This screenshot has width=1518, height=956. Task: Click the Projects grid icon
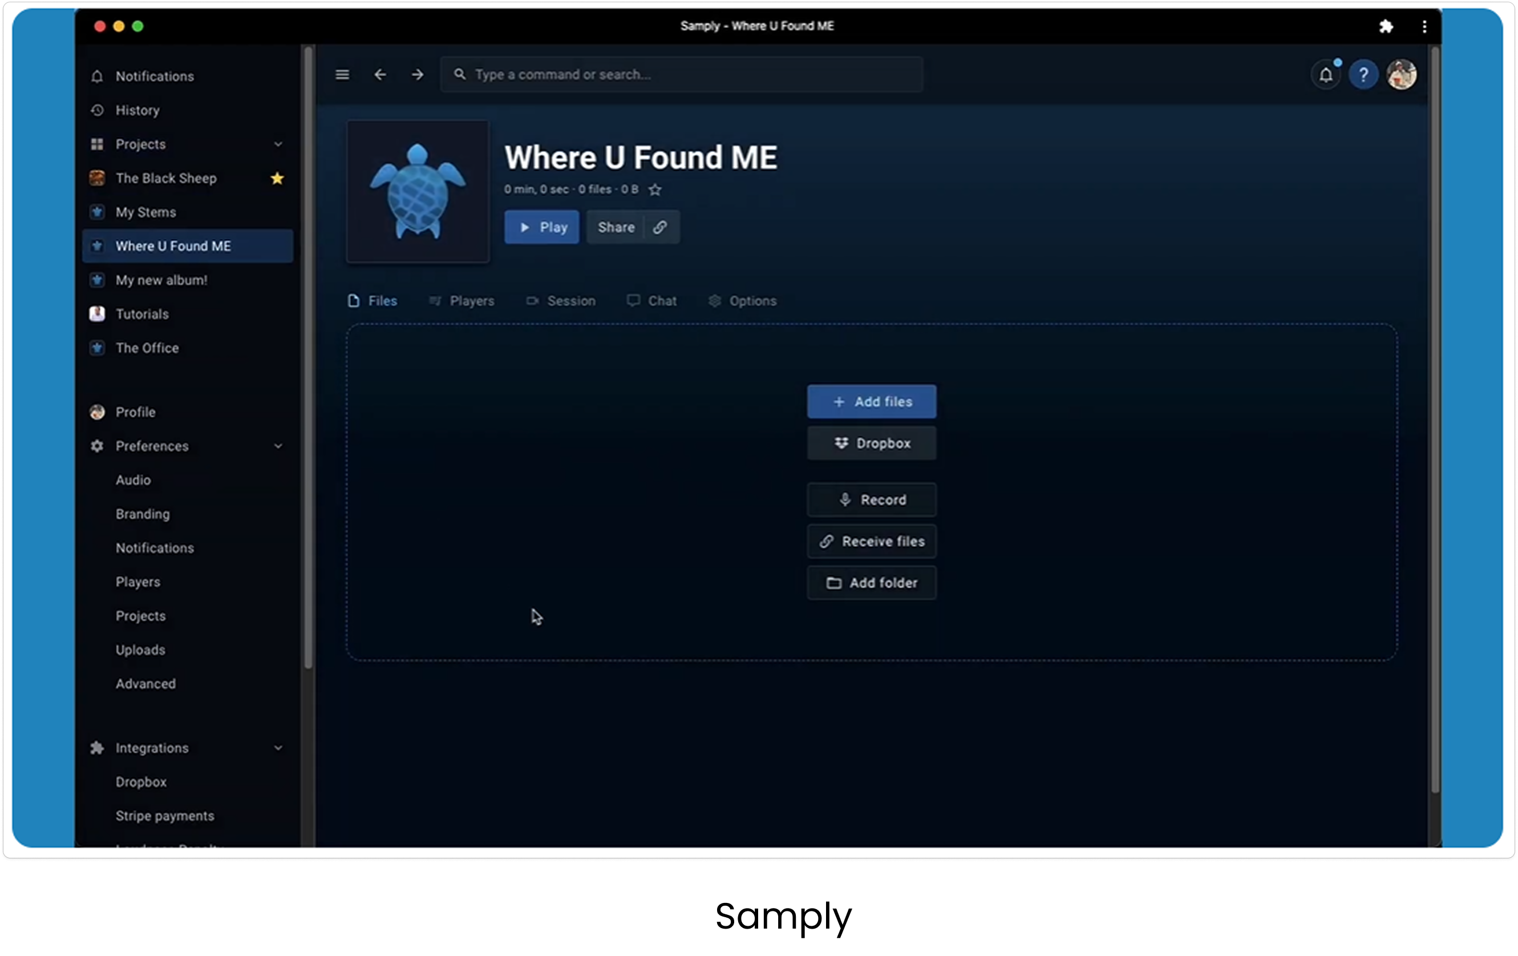pos(97,144)
